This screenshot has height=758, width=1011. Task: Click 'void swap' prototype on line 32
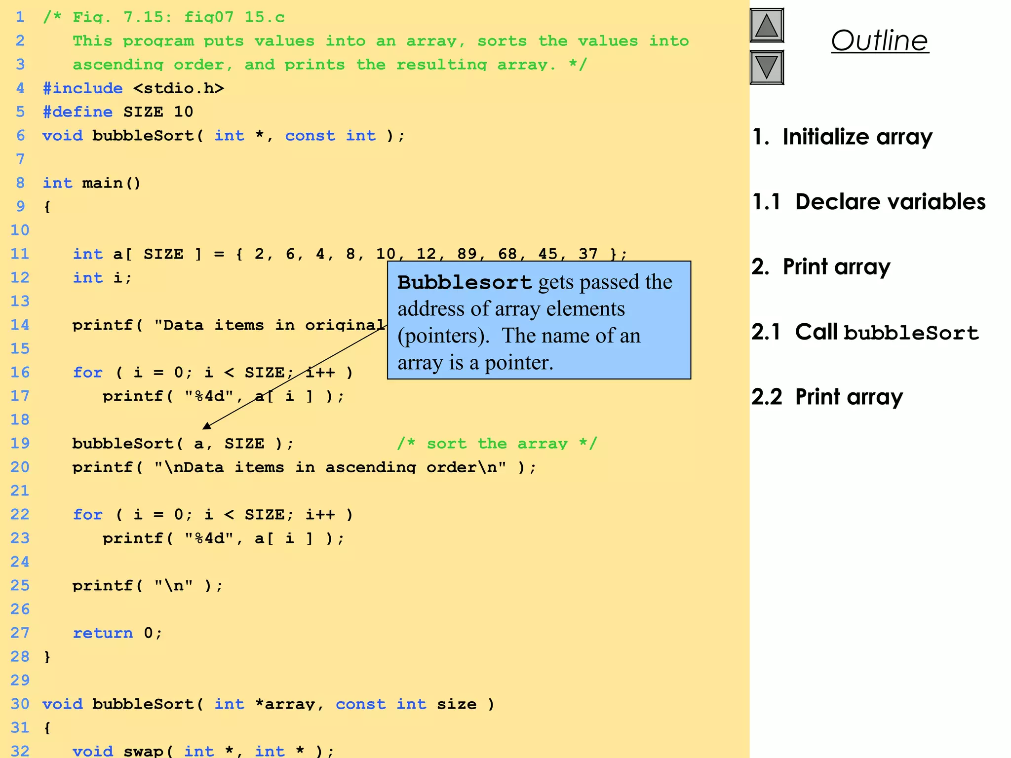[203, 751]
